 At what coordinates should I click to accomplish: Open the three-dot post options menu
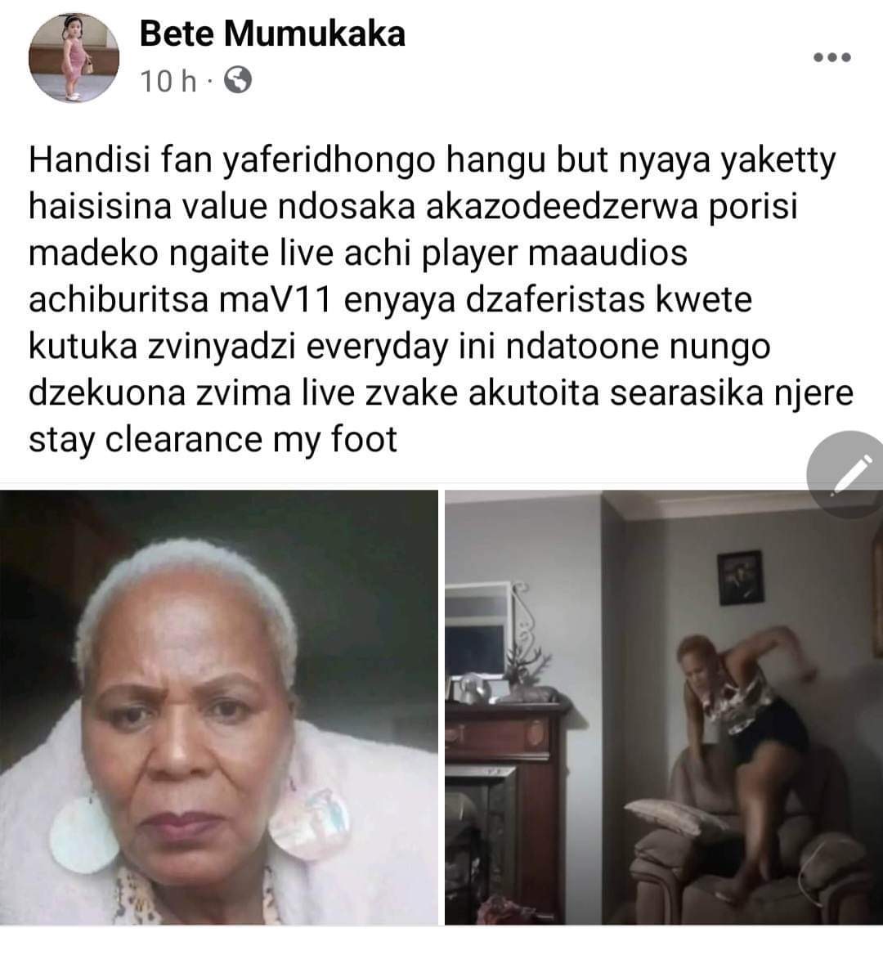pyautogui.click(x=832, y=58)
